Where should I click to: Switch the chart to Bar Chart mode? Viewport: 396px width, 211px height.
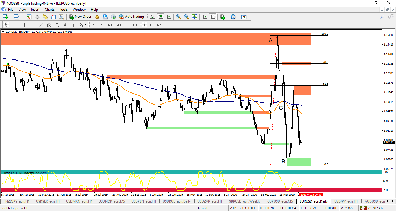(x=152, y=17)
